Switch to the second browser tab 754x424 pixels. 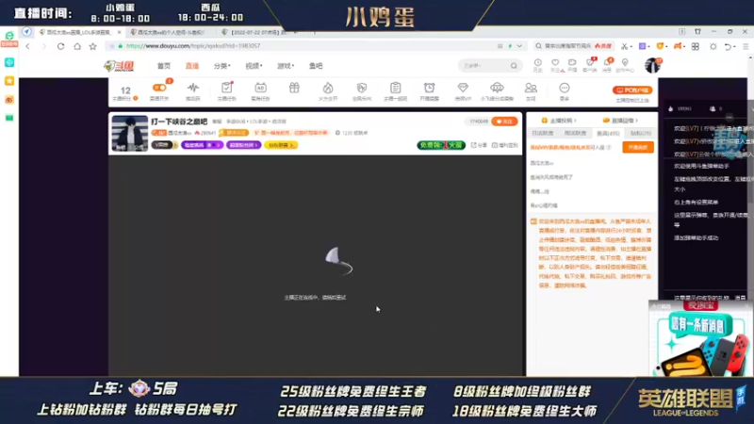click(169, 32)
